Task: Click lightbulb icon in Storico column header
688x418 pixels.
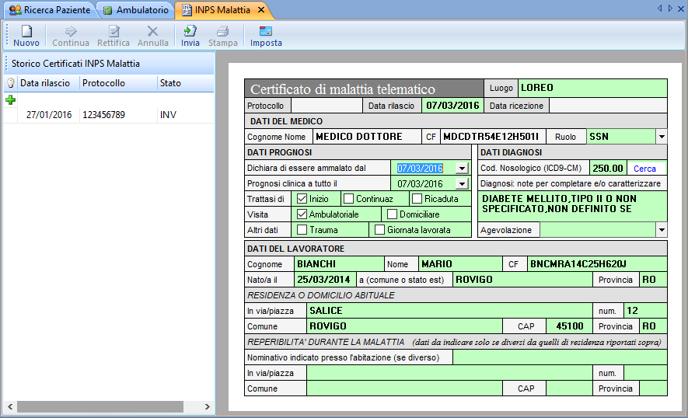Action: (x=11, y=83)
